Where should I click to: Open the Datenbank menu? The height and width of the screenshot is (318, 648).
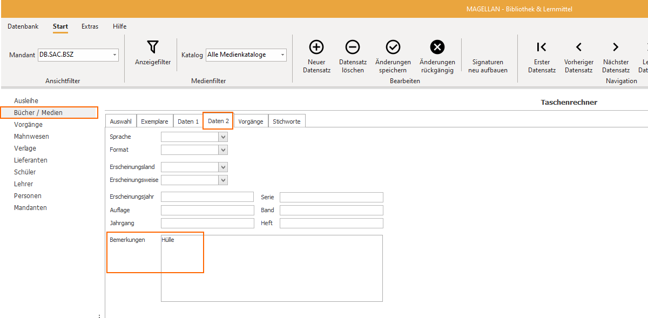pos(23,26)
